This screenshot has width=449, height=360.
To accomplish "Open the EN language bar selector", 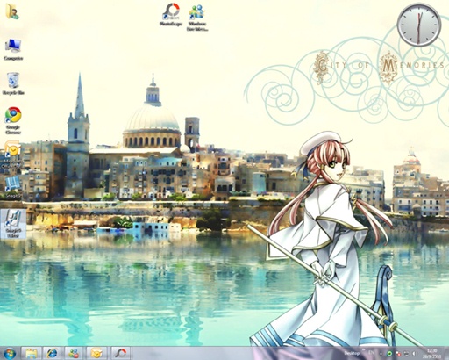I will (x=371, y=353).
